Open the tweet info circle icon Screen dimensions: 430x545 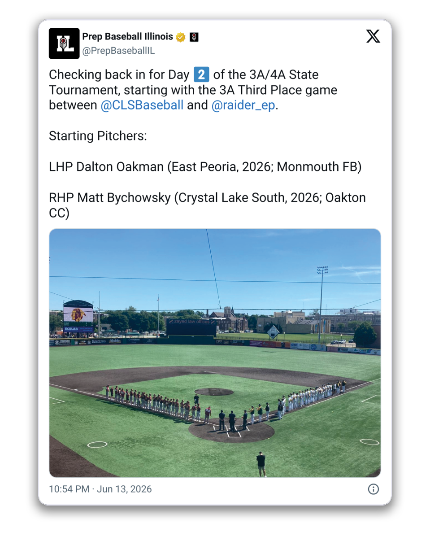click(373, 489)
